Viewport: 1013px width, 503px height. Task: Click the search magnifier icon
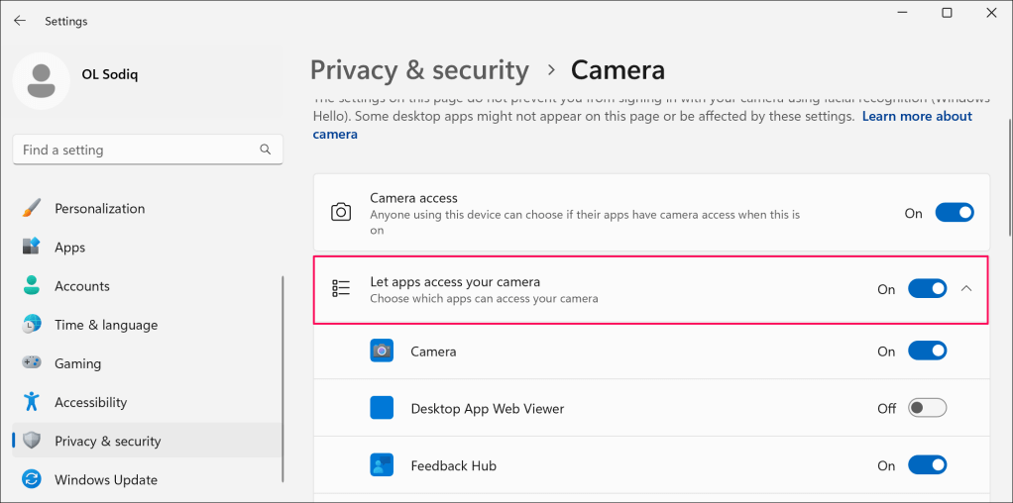266,150
